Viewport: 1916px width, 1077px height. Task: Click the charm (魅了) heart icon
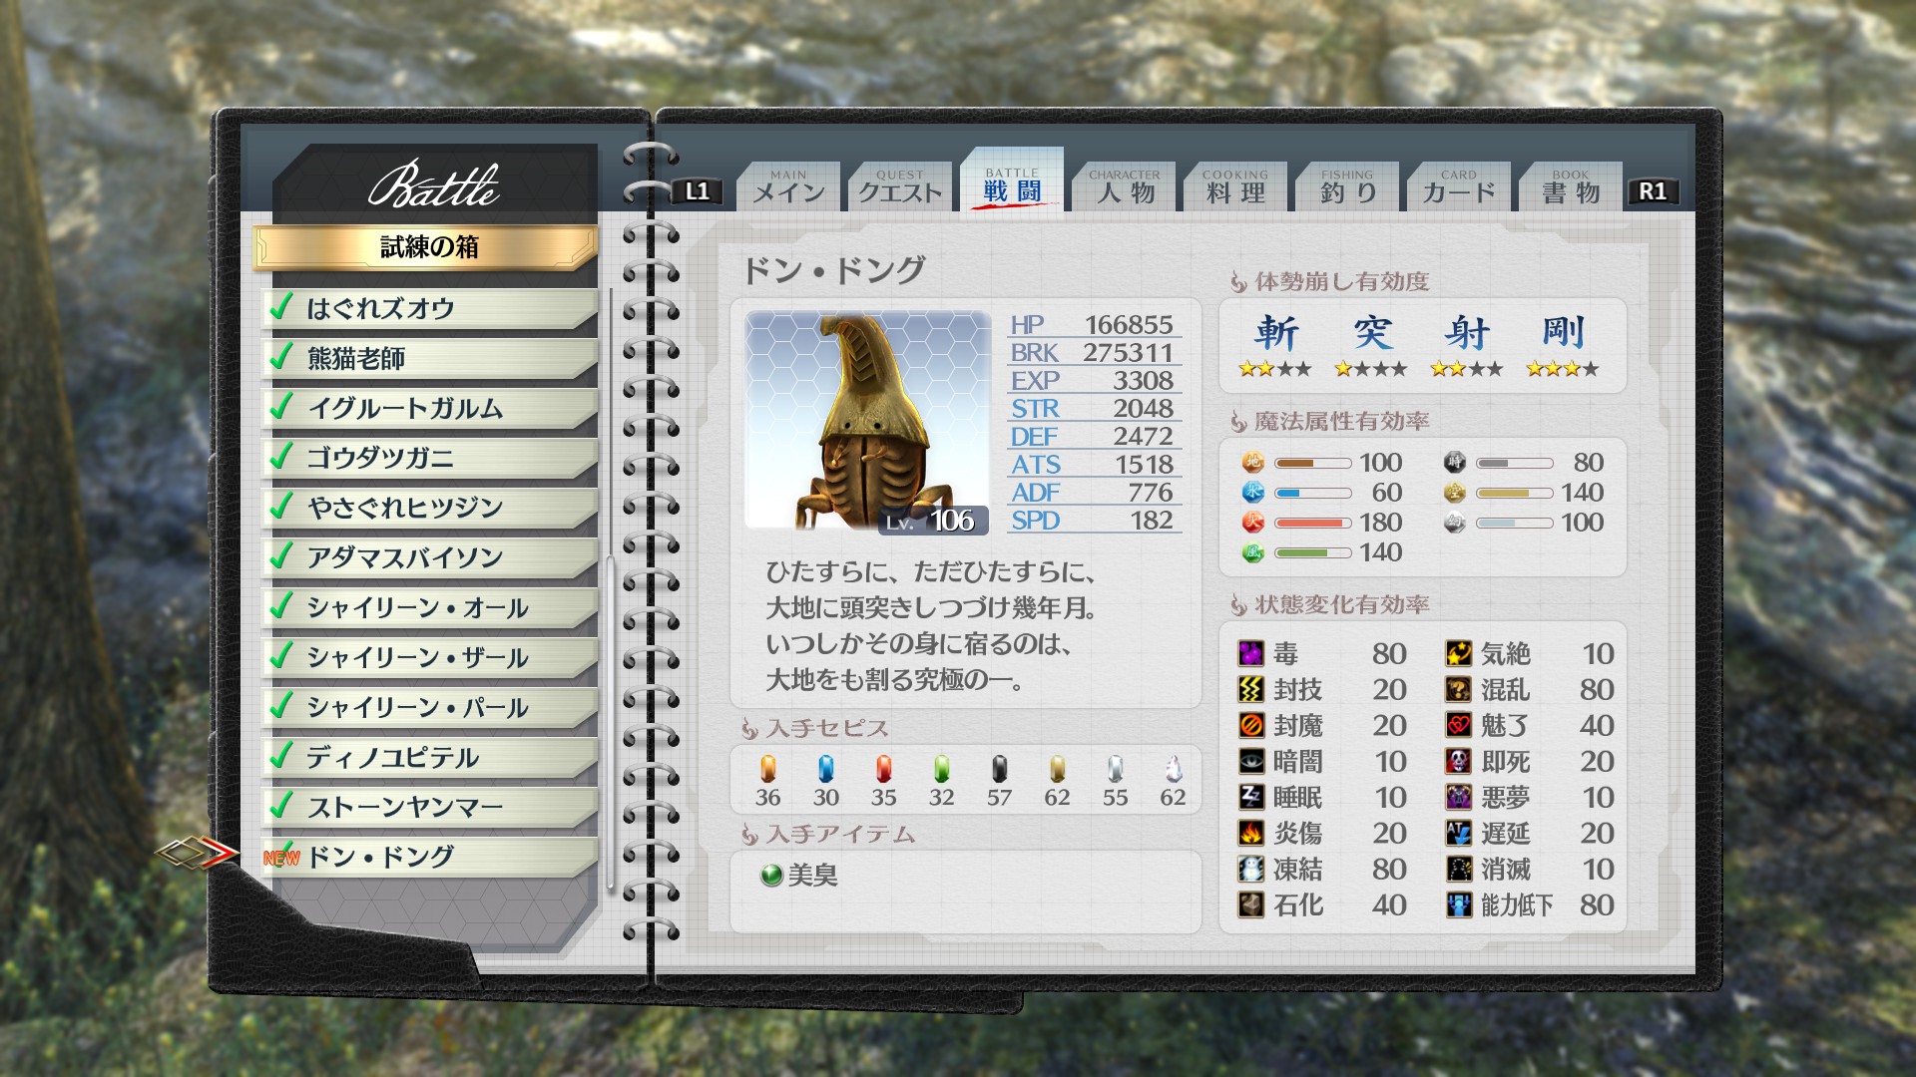(x=1458, y=726)
